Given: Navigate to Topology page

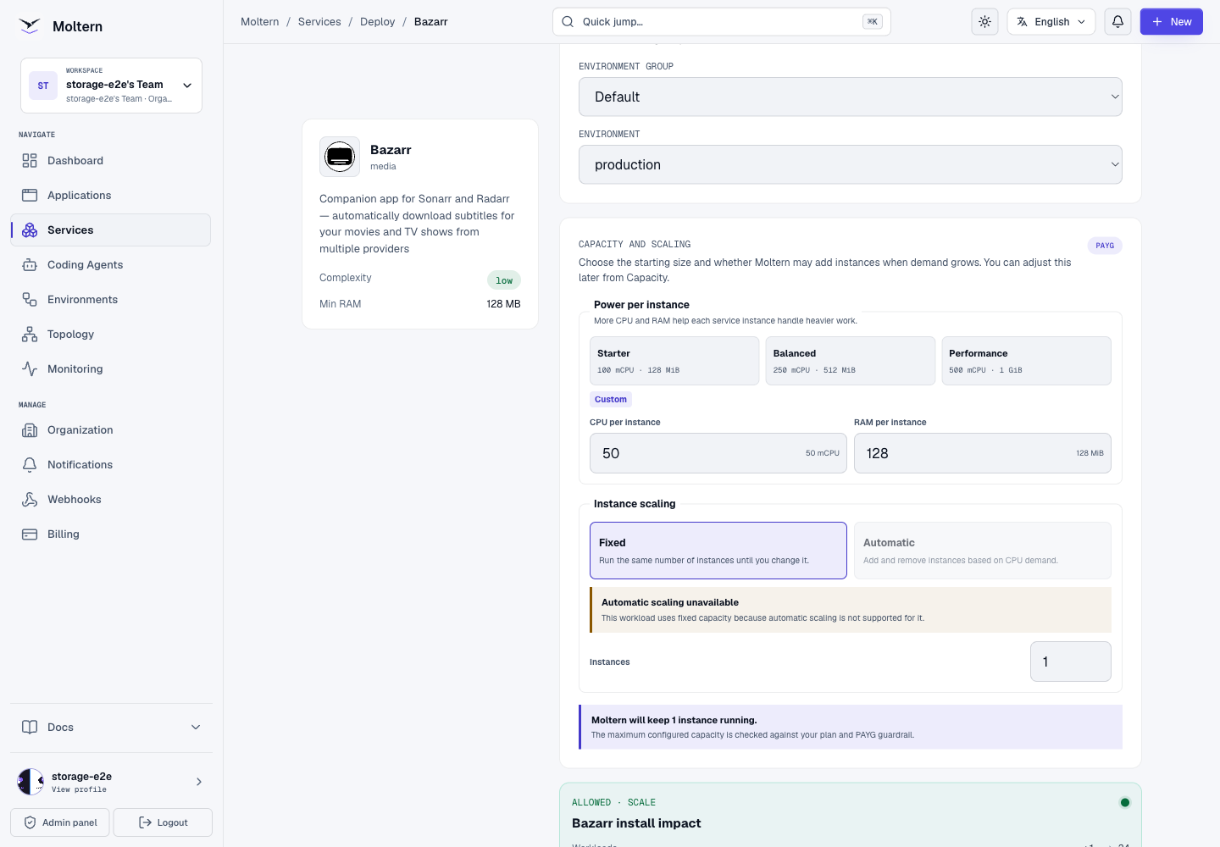Looking at the screenshot, I should 111,335.
